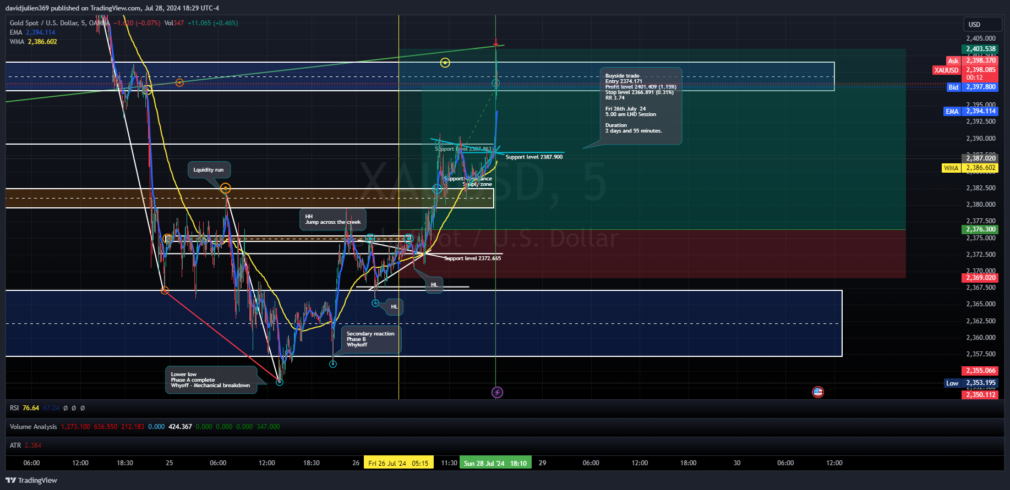Viewport: 1010px width, 490px height.
Task: Click the yellow WMA price scale tag
Action: pos(970,168)
